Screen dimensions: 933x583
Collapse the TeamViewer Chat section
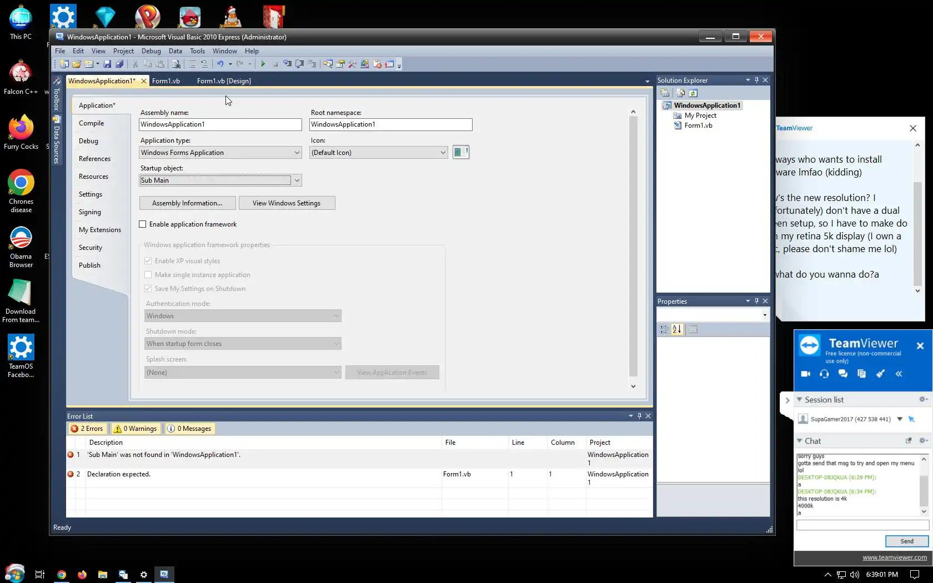click(800, 441)
